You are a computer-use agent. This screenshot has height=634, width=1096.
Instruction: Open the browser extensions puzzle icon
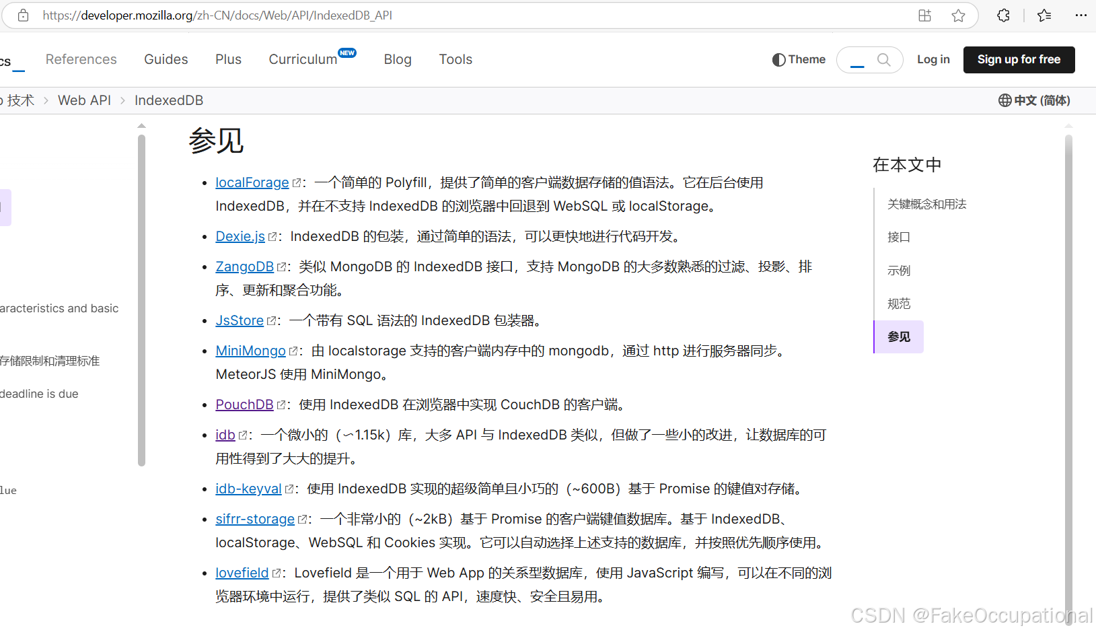[1003, 15]
